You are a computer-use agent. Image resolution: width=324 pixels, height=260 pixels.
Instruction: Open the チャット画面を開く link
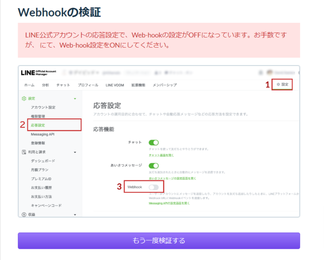161,155
